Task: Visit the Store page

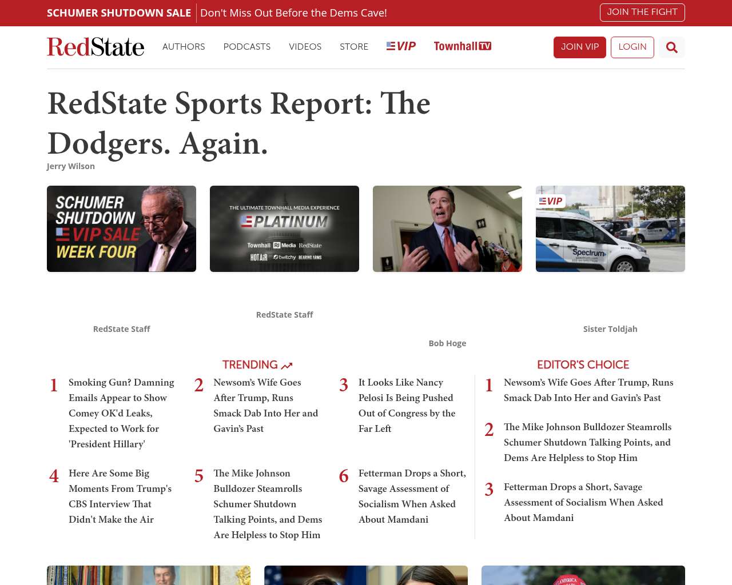Action: click(x=354, y=47)
